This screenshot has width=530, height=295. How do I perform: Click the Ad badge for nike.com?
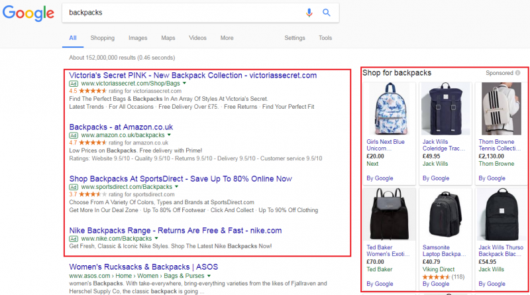click(x=74, y=239)
